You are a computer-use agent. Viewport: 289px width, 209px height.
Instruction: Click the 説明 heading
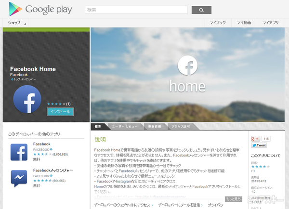100,140
